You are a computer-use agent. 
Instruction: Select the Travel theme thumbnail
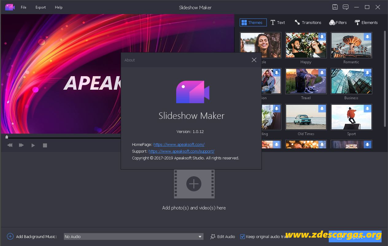pos(306,81)
